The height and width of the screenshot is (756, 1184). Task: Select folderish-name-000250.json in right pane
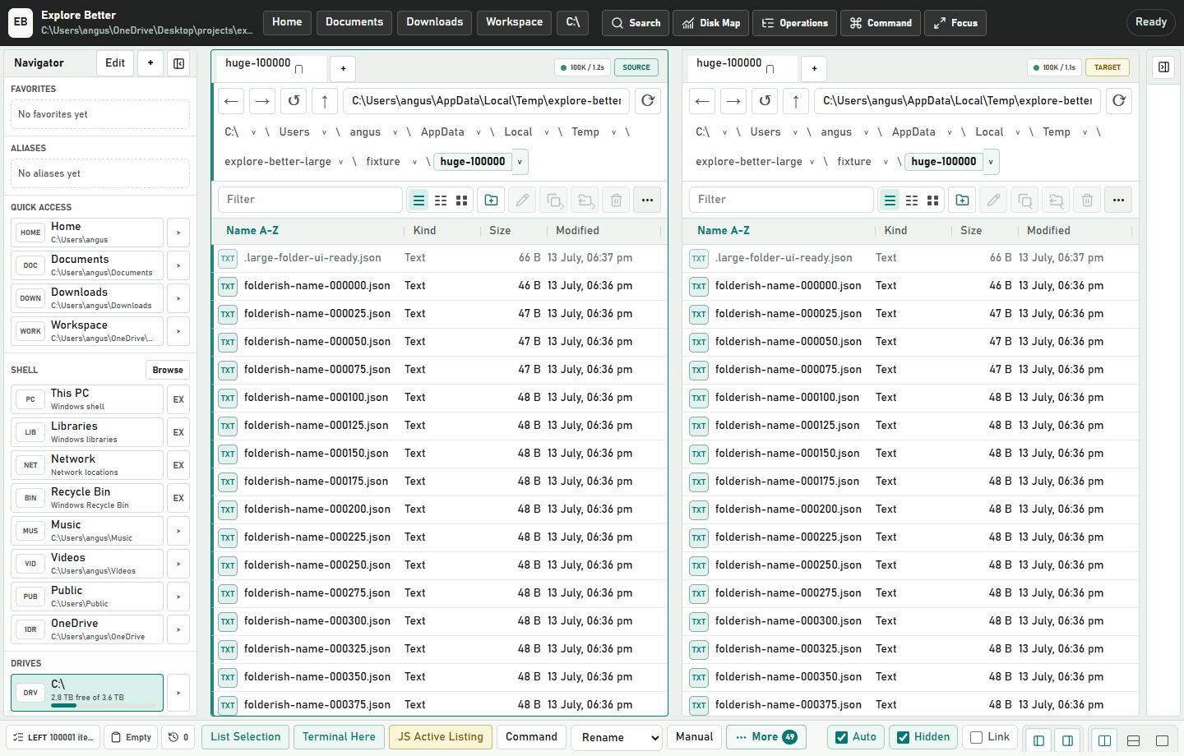[910, 565]
